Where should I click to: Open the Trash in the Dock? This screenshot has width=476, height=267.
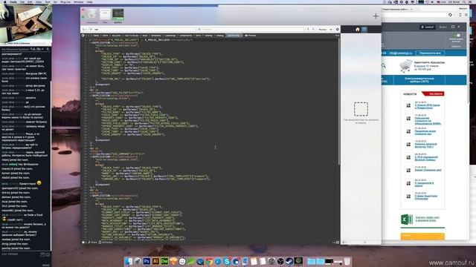(347, 261)
